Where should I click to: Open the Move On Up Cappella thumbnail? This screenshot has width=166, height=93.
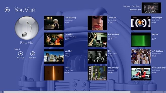(x=97, y=73)
